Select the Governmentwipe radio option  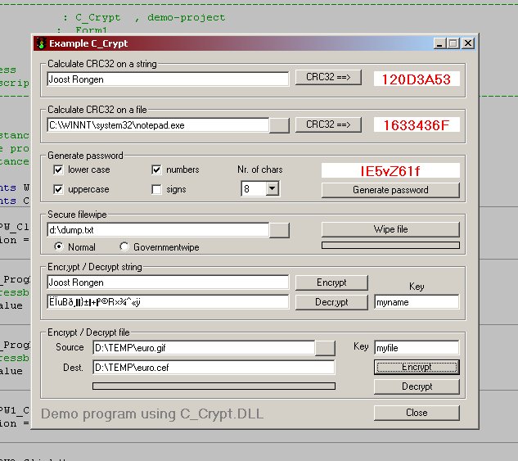(124, 246)
